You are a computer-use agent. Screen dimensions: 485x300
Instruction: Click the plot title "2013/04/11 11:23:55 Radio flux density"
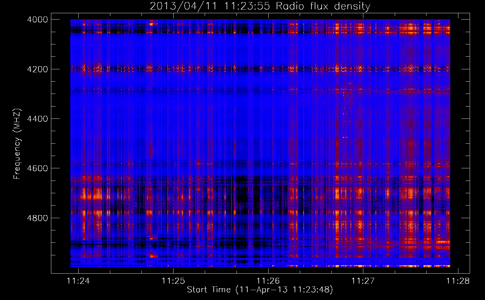260,6
